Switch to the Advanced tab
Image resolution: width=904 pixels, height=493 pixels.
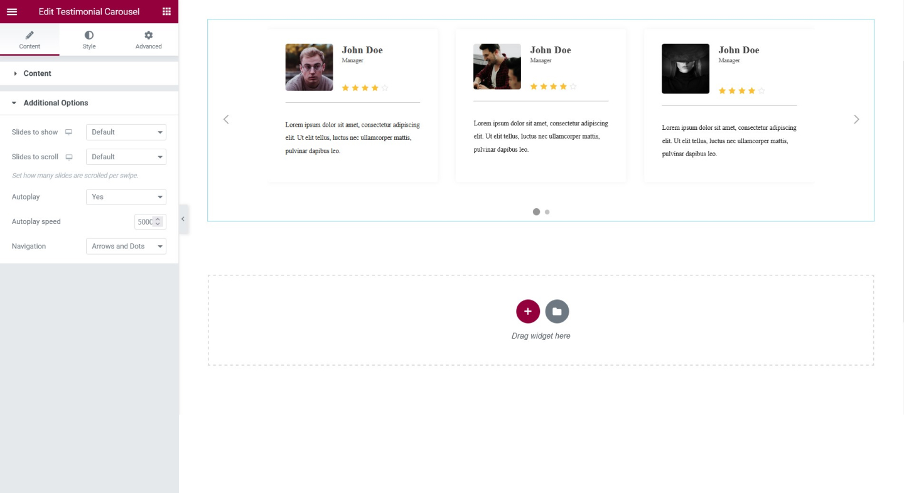[x=149, y=40]
